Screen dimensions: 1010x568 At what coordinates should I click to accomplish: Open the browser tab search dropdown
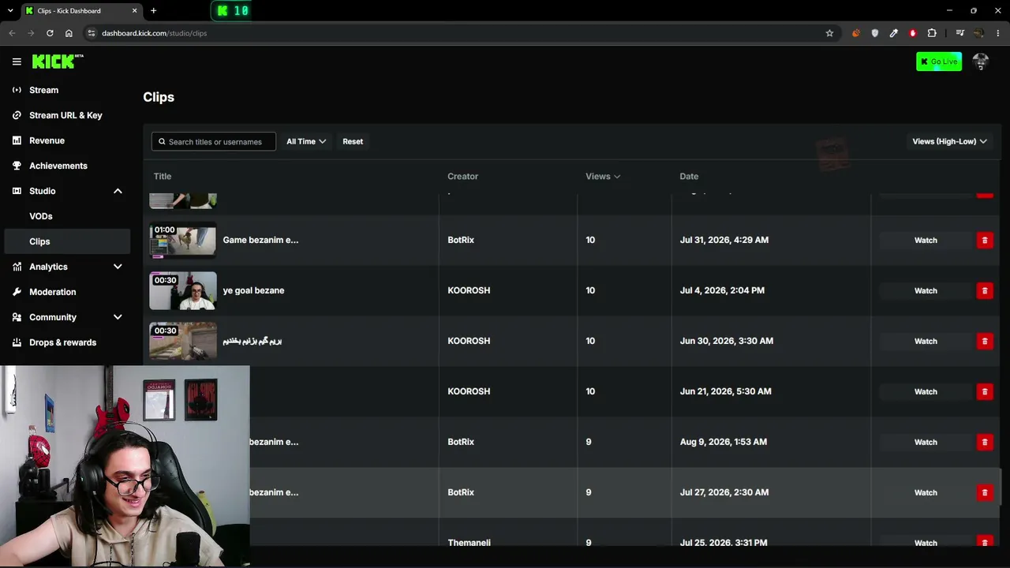tap(10, 10)
